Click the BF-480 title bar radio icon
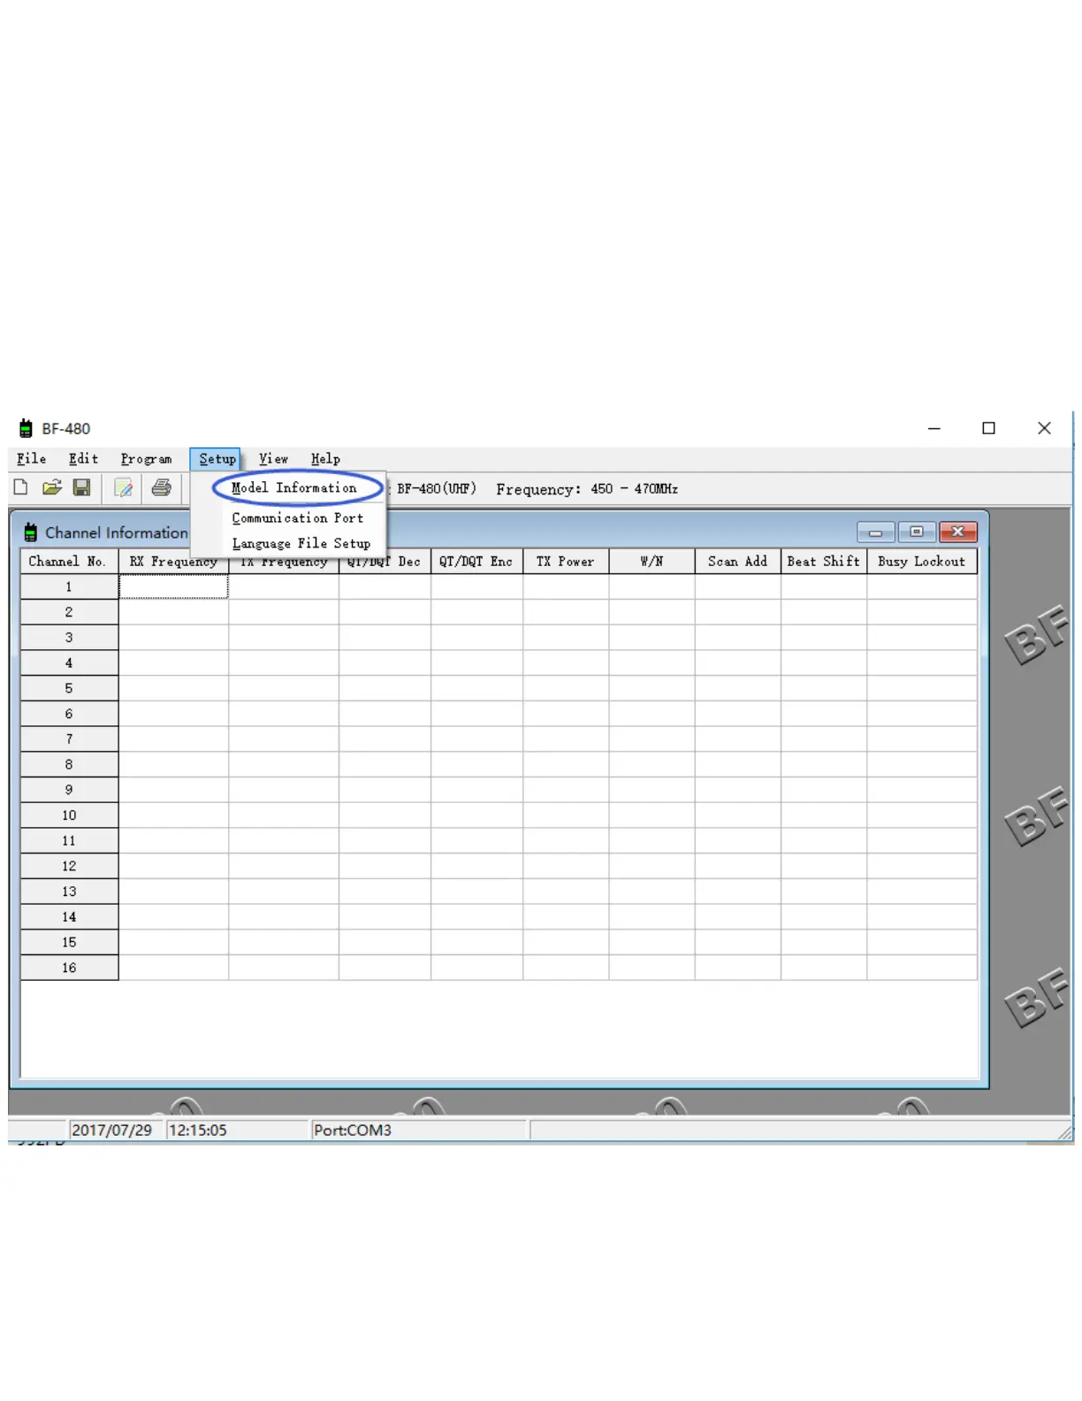This screenshot has width=1082, height=1401. pyautogui.click(x=27, y=428)
